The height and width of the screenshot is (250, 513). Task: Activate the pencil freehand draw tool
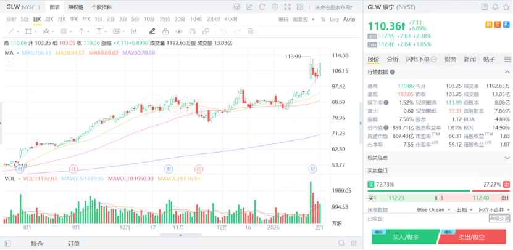[152, 31]
